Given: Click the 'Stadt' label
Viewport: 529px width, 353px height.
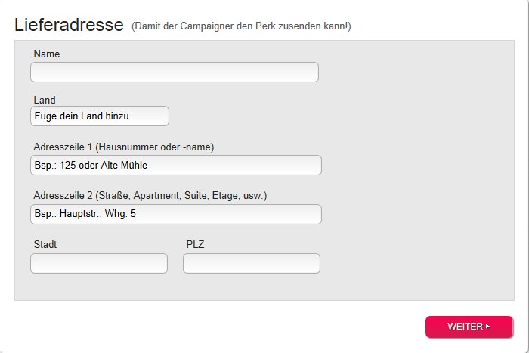Looking at the screenshot, I should tap(46, 245).
